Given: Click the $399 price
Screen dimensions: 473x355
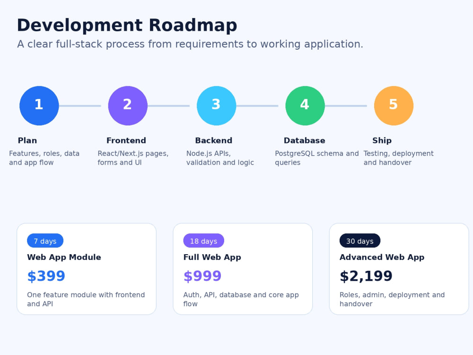Looking at the screenshot, I should (46, 276).
